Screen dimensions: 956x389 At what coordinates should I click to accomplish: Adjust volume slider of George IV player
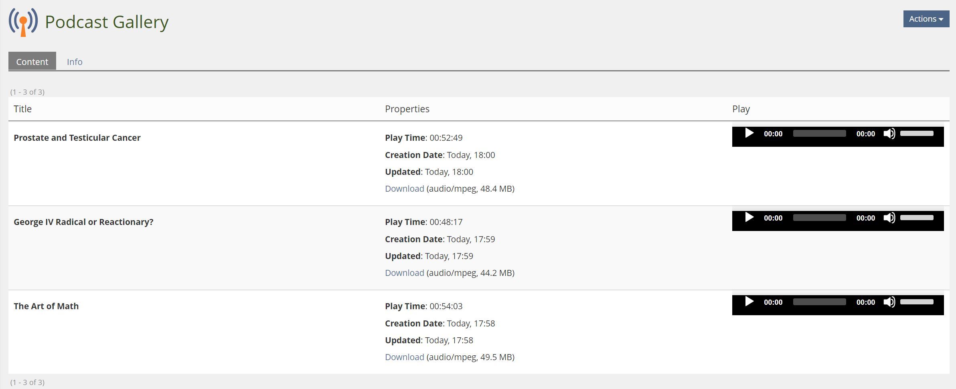(917, 218)
